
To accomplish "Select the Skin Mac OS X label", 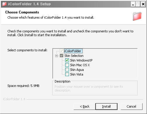I will pyautogui.click(x=80, y=65).
